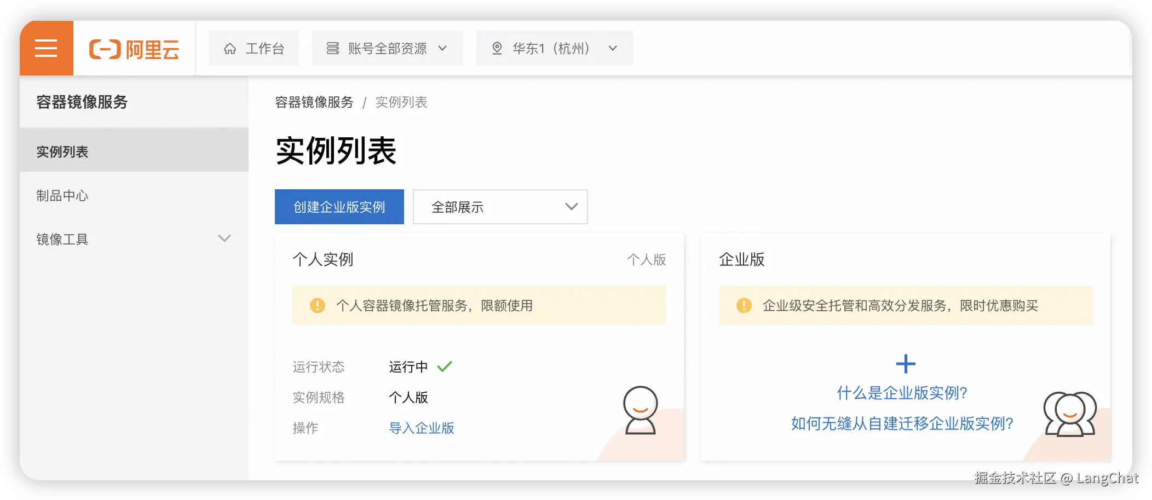Open 什么是企业版实例? link

tap(902, 393)
